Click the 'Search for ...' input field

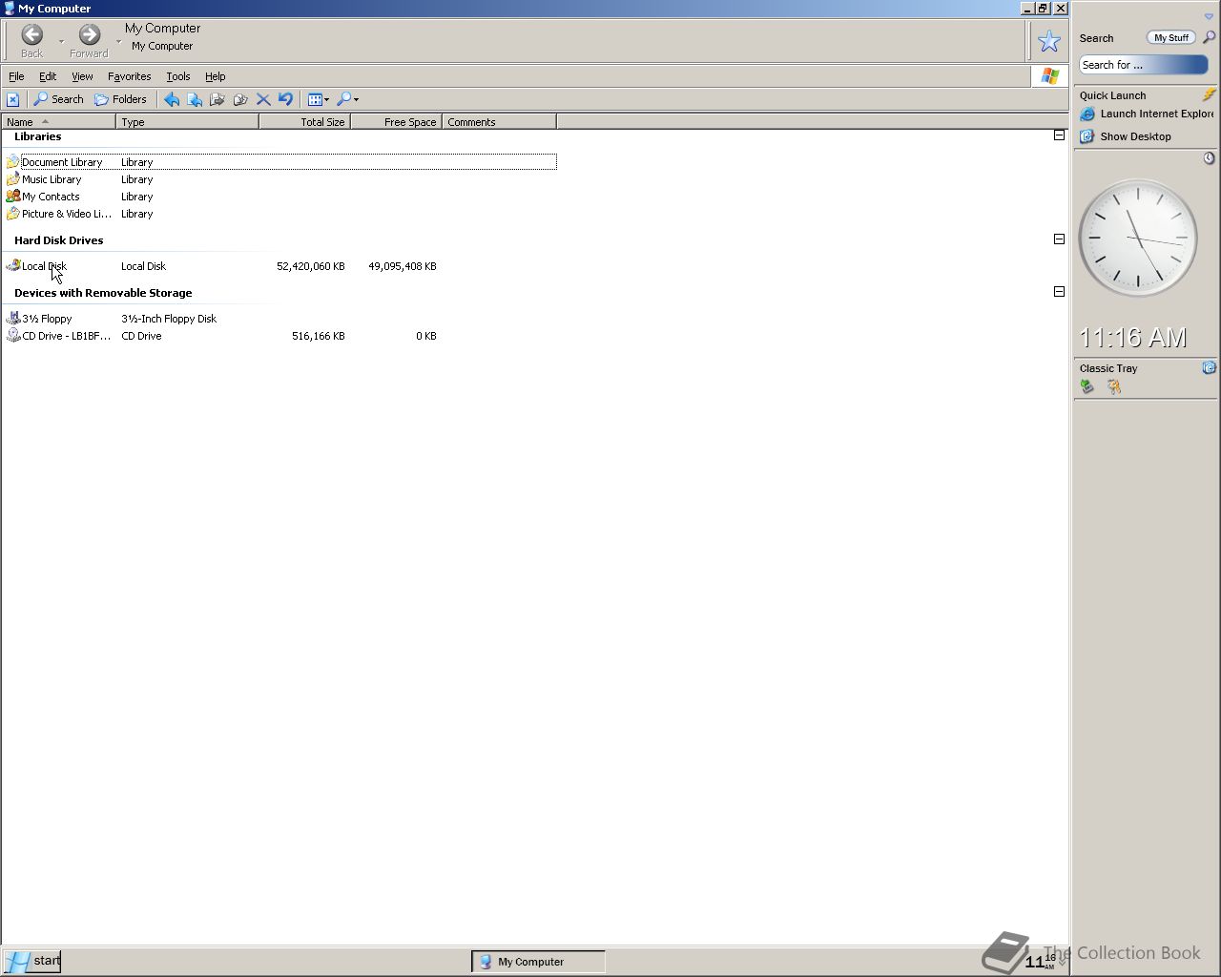coord(1144,65)
